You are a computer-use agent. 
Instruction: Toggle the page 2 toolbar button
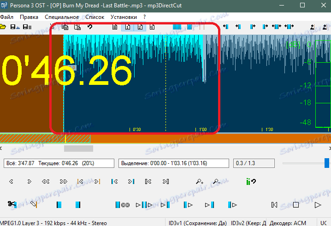[x=140, y=27]
